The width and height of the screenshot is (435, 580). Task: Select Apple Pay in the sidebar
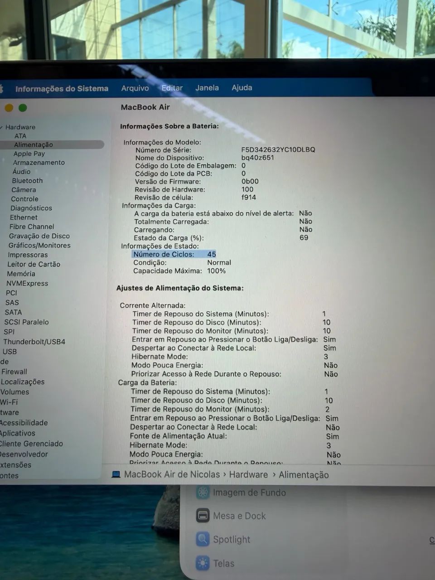coord(29,154)
